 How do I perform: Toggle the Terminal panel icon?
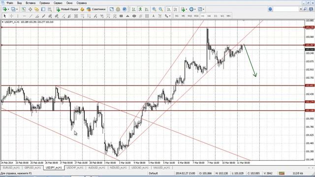[x=43, y=9]
